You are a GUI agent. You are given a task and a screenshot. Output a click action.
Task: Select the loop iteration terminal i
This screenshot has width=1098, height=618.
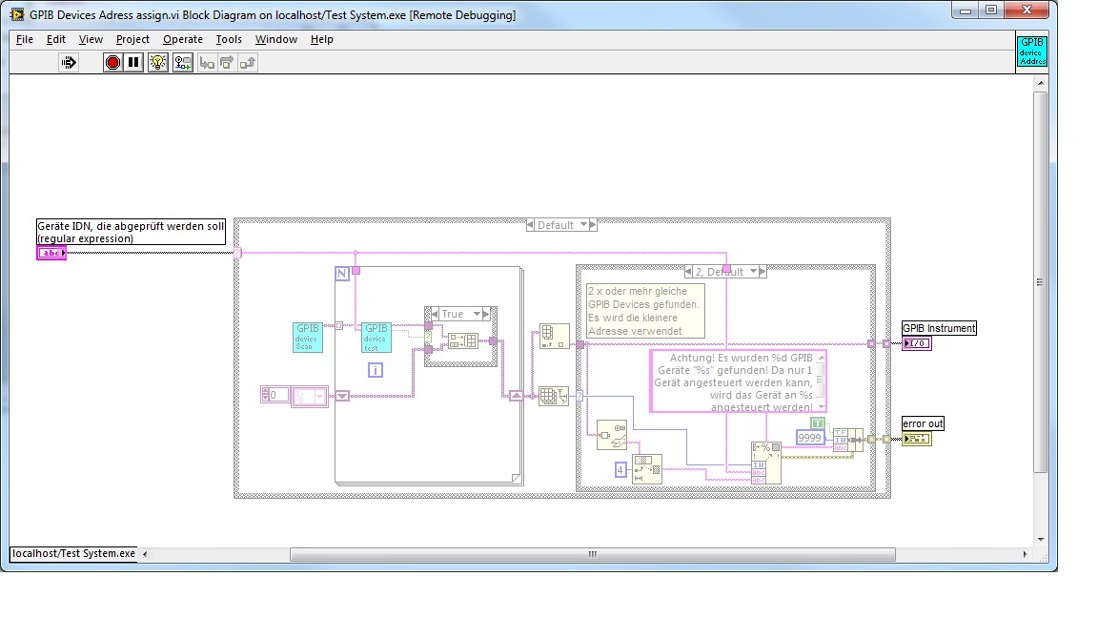click(376, 369)
